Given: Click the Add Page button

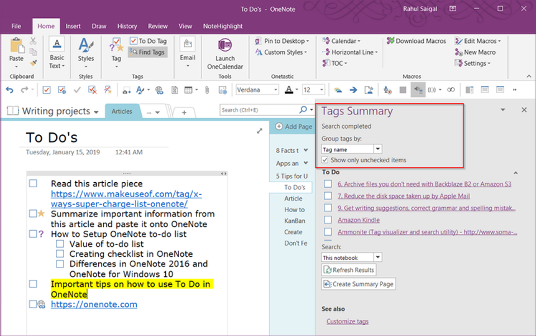Looking at the screenshot, I should coord(294,126).
